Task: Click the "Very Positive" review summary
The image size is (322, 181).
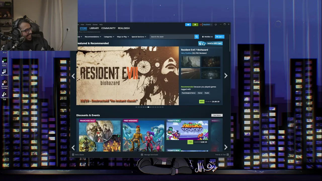Action: point(186,53)
